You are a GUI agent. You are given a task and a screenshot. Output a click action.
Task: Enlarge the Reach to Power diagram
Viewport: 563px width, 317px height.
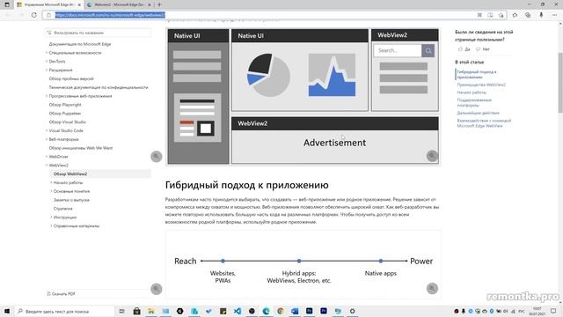[432, 288]
